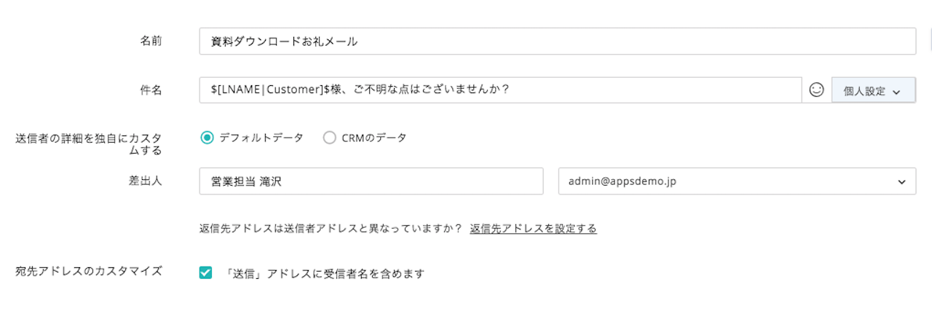
Task: Click the 返信先アドレスは送信者アドレスと異なっていますか question text
Action: (x=331, y=228)
